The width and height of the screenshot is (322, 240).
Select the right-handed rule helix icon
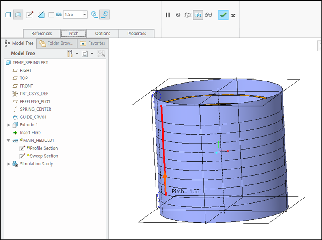104,15
